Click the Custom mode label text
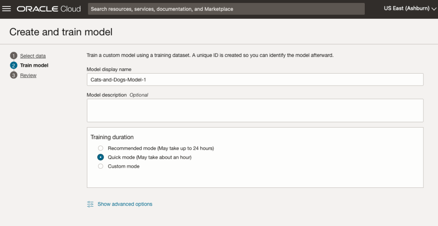438x226 pixels. 124,166
